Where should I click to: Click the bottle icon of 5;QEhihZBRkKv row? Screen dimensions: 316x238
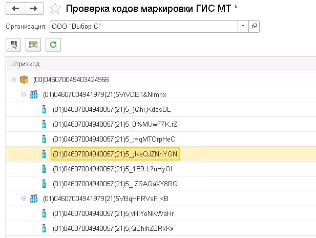tap(44, 229)
